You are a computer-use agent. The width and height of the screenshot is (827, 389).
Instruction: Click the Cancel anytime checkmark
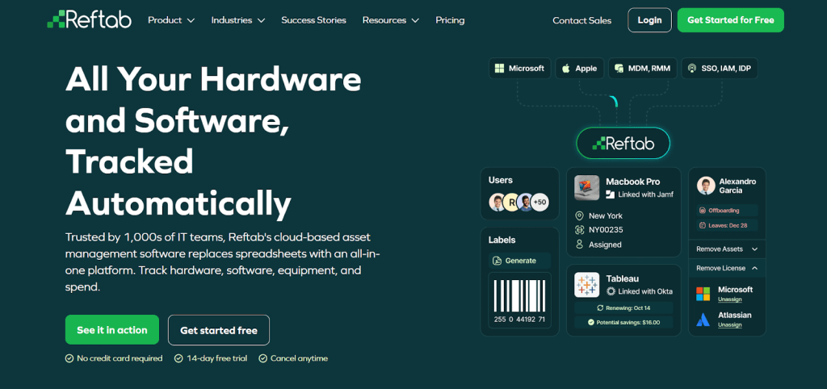(263, 358)
